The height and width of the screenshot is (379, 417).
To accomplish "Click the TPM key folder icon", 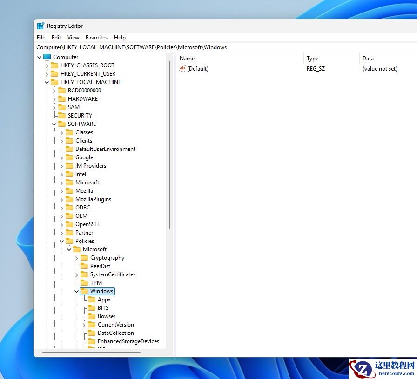I will coord(85,282).
